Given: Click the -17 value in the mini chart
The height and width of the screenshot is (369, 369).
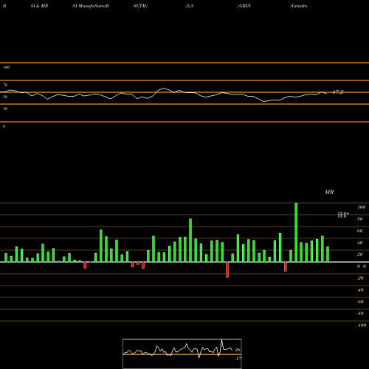Looking at the screenshot, I should (238, 359).
